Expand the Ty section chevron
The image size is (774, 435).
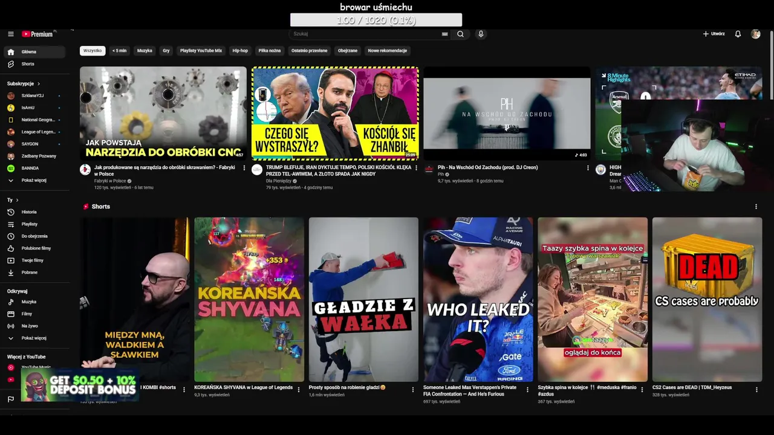(17, 200)
